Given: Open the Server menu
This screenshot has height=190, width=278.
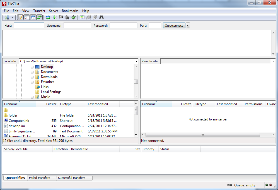Looking at the screenshot, I should [x=54, y=11].
